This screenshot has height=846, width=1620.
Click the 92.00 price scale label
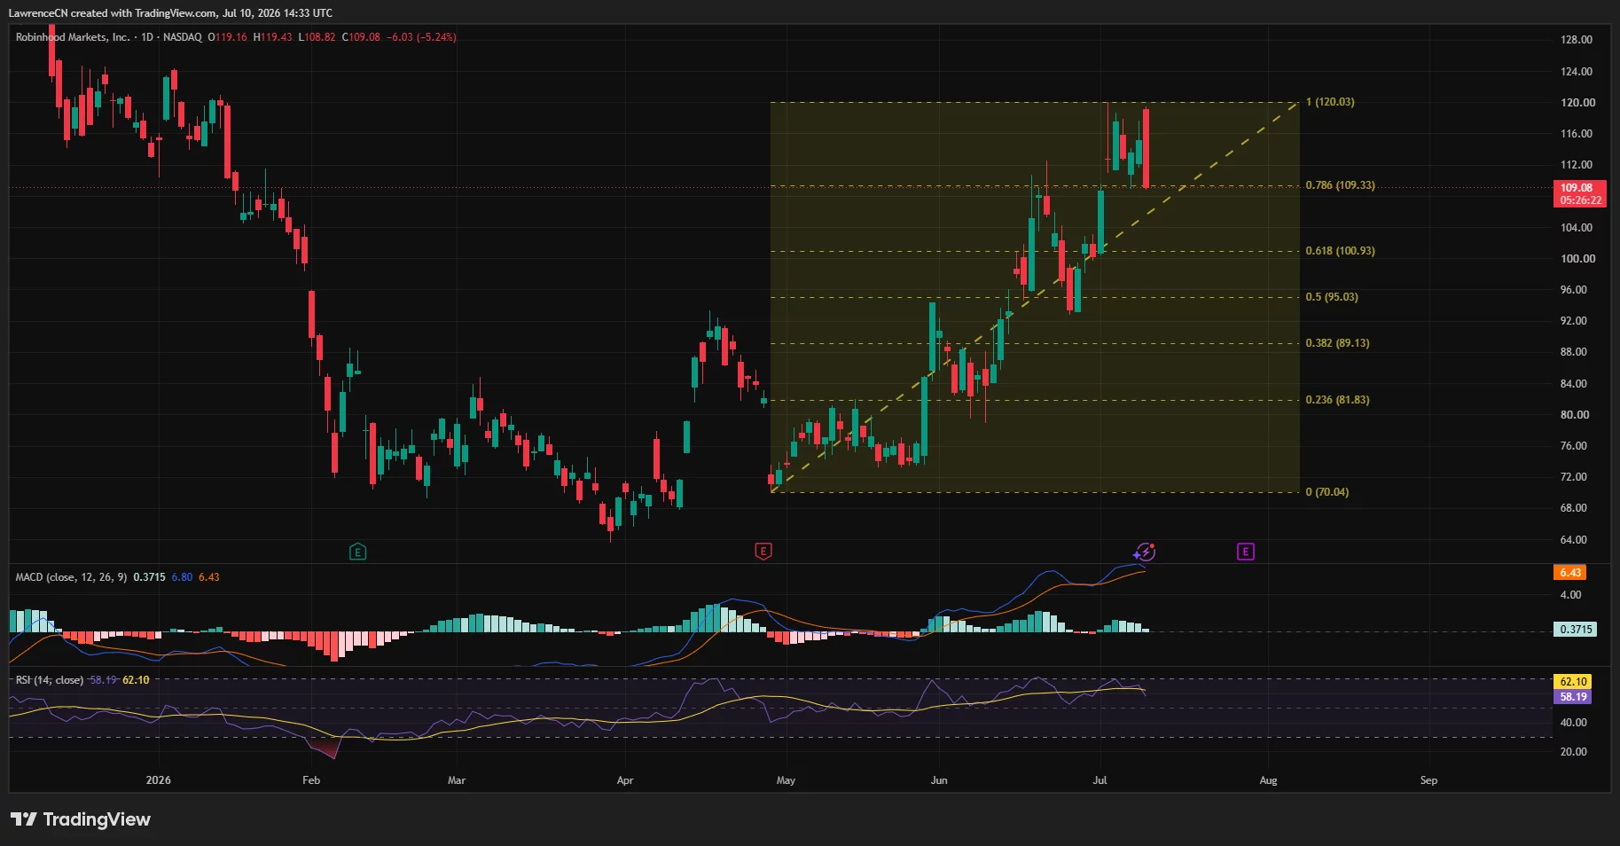1574,321
